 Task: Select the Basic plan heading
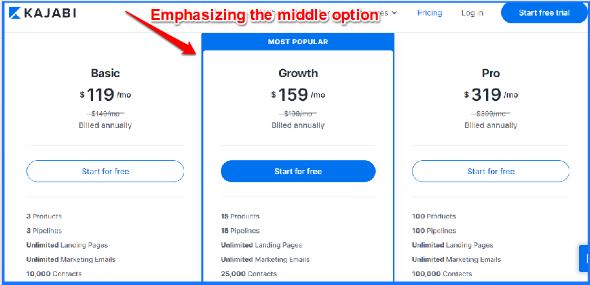pyautogui.click(x=105, y=73)
